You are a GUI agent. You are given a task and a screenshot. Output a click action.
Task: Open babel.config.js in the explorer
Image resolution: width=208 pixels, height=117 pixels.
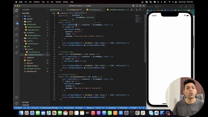pyautogui.click(x=32, y=66)
